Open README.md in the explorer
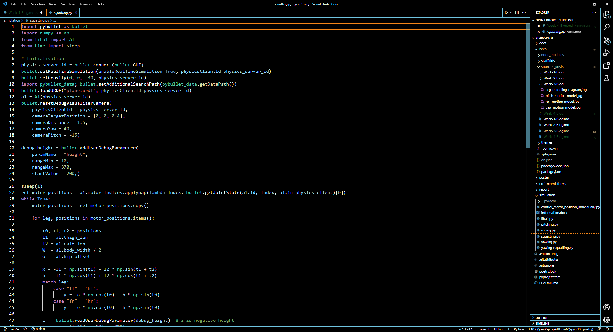This screenshot has width=613, height=332. (549, 283)
